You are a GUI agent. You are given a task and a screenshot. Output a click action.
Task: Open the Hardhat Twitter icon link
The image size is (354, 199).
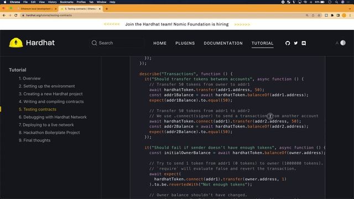[295, 43]
